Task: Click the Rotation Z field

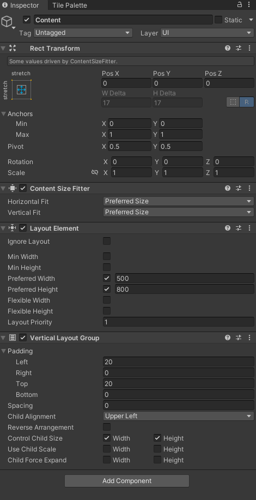Action: point(233,162)
